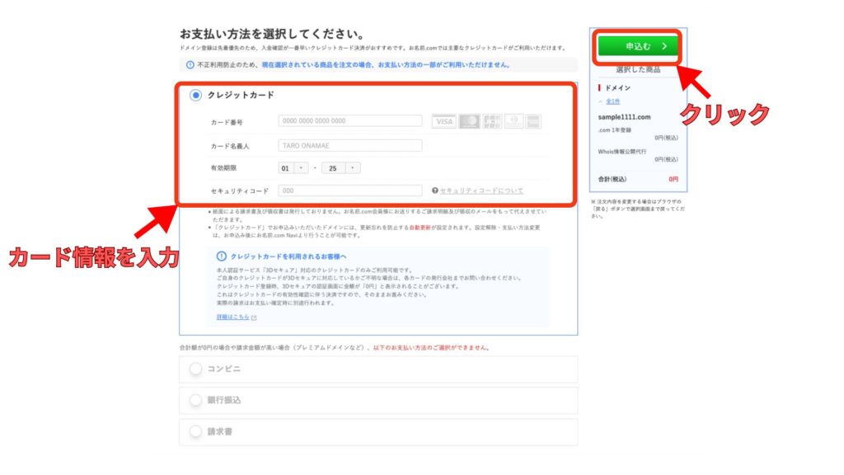844x475 pixels.
Task: Click the question mark icon beside セキュリティコードについて
Action: point(434,190)
